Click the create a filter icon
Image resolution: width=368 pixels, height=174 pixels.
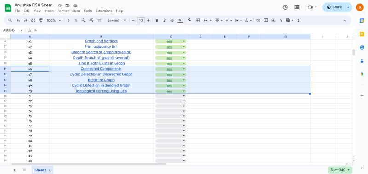coord(281,20)
